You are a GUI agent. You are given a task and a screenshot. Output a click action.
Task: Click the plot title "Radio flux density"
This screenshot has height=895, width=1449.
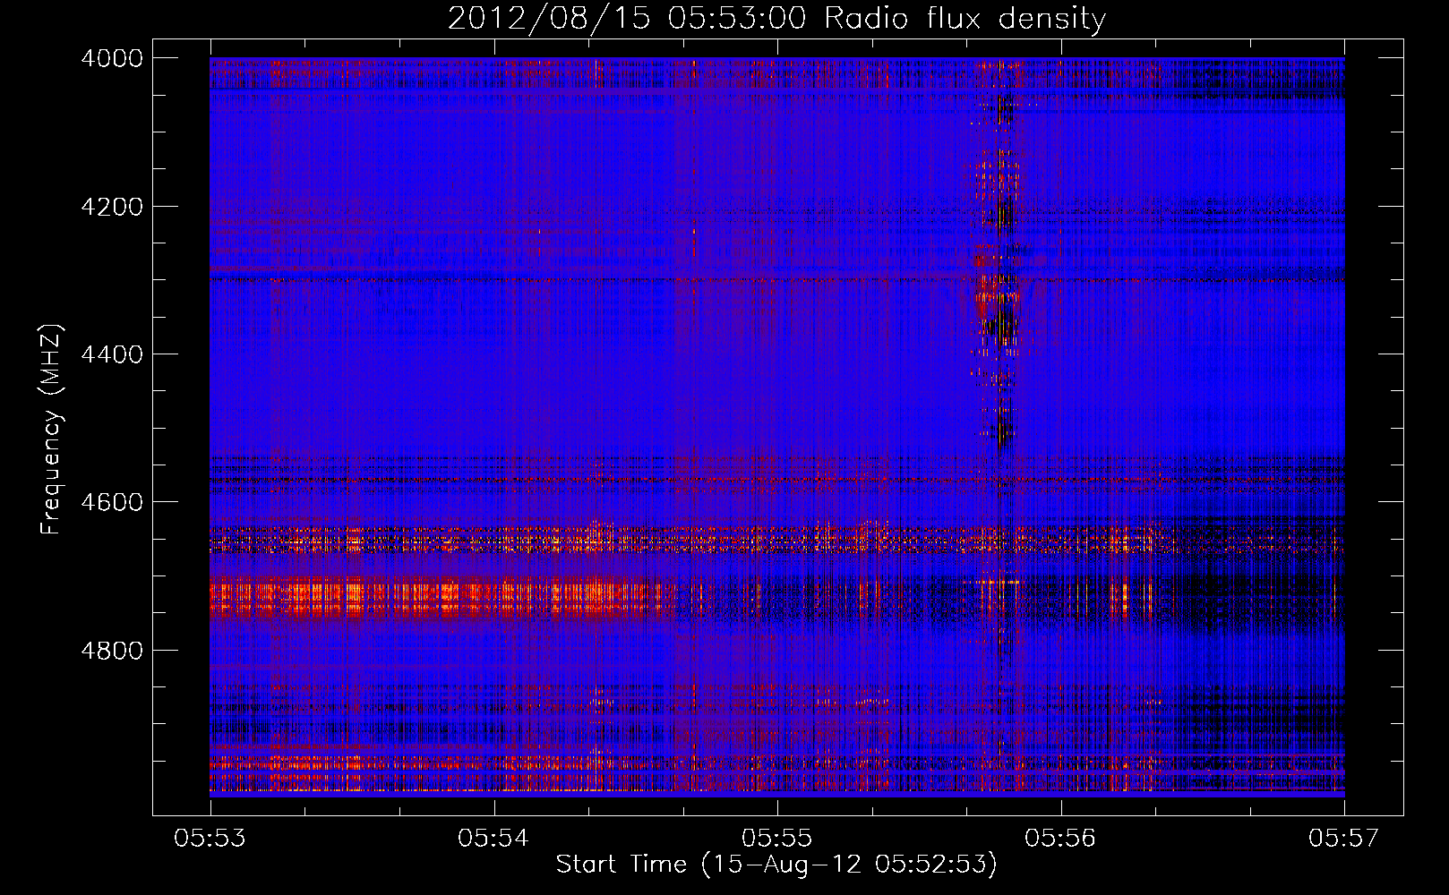965,18
